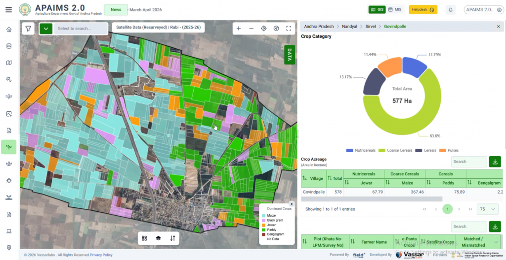Open the notifications bell
Screen dimensions: 506x260
tap(451, 10)
